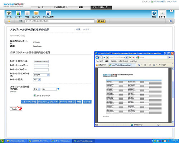Switch to the マイ社員レポート tab

click(61, 7)
